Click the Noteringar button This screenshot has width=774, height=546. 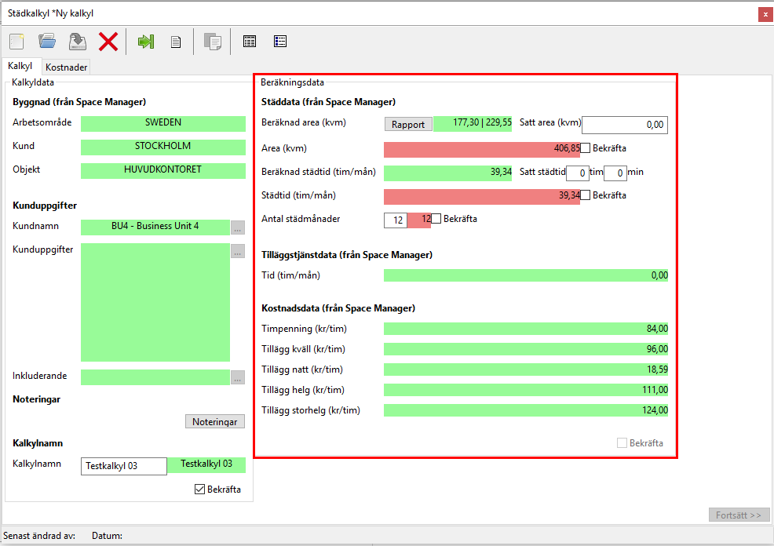(215, 421)
